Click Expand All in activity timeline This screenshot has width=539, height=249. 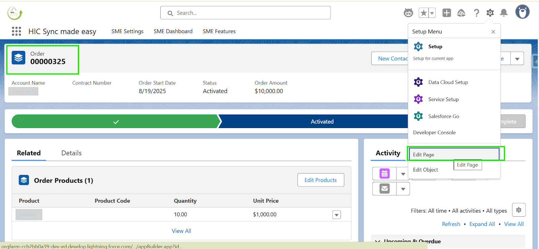point(482,224)
